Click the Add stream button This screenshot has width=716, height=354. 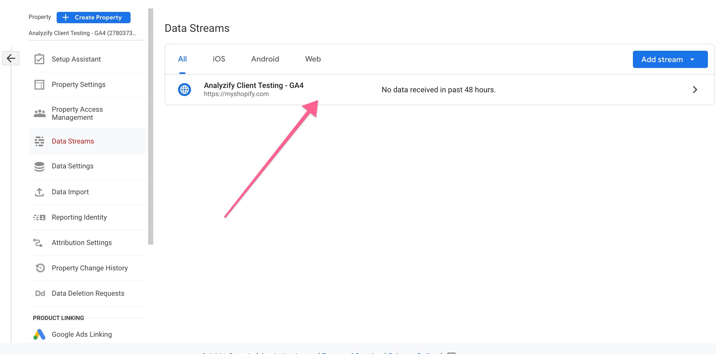coord(670,59)
